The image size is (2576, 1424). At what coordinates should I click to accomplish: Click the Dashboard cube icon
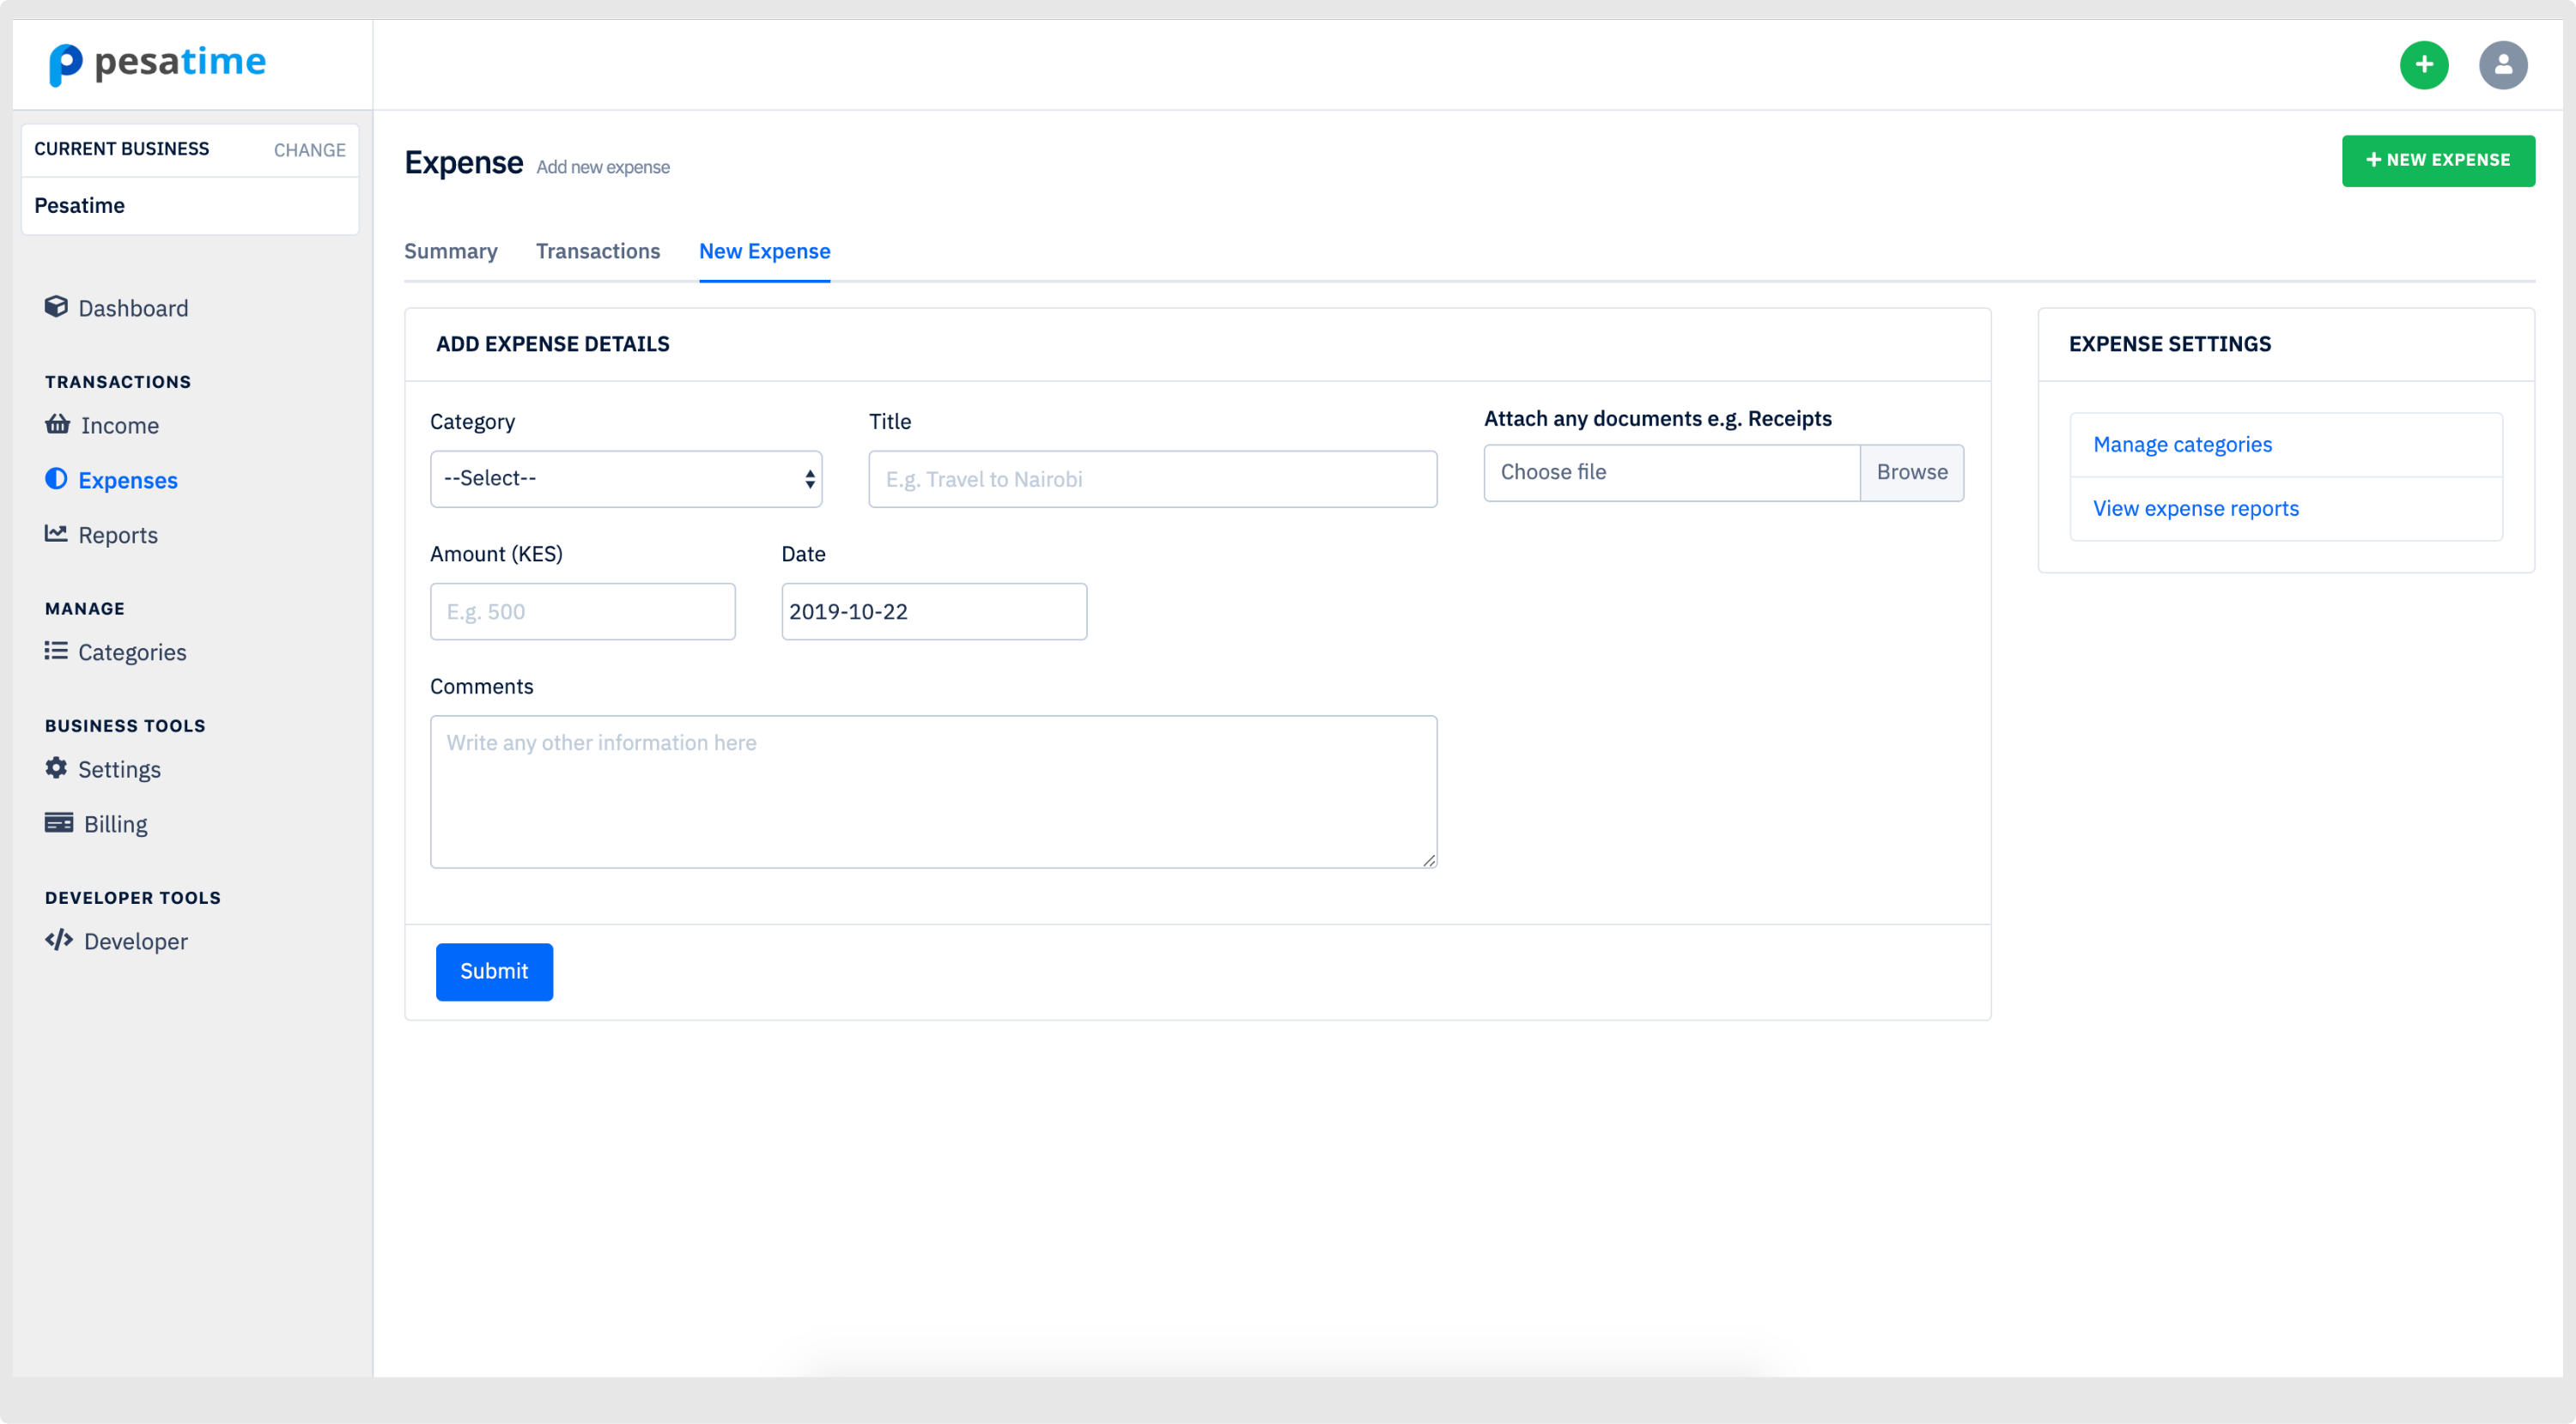56,306
